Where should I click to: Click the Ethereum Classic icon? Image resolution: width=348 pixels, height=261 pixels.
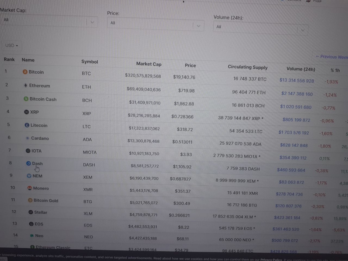pos(32,247)
